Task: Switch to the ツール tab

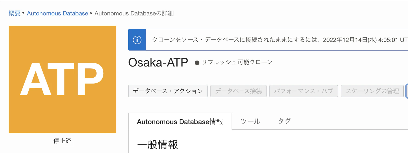Action: pyautogui.click(x=251, y=121)
